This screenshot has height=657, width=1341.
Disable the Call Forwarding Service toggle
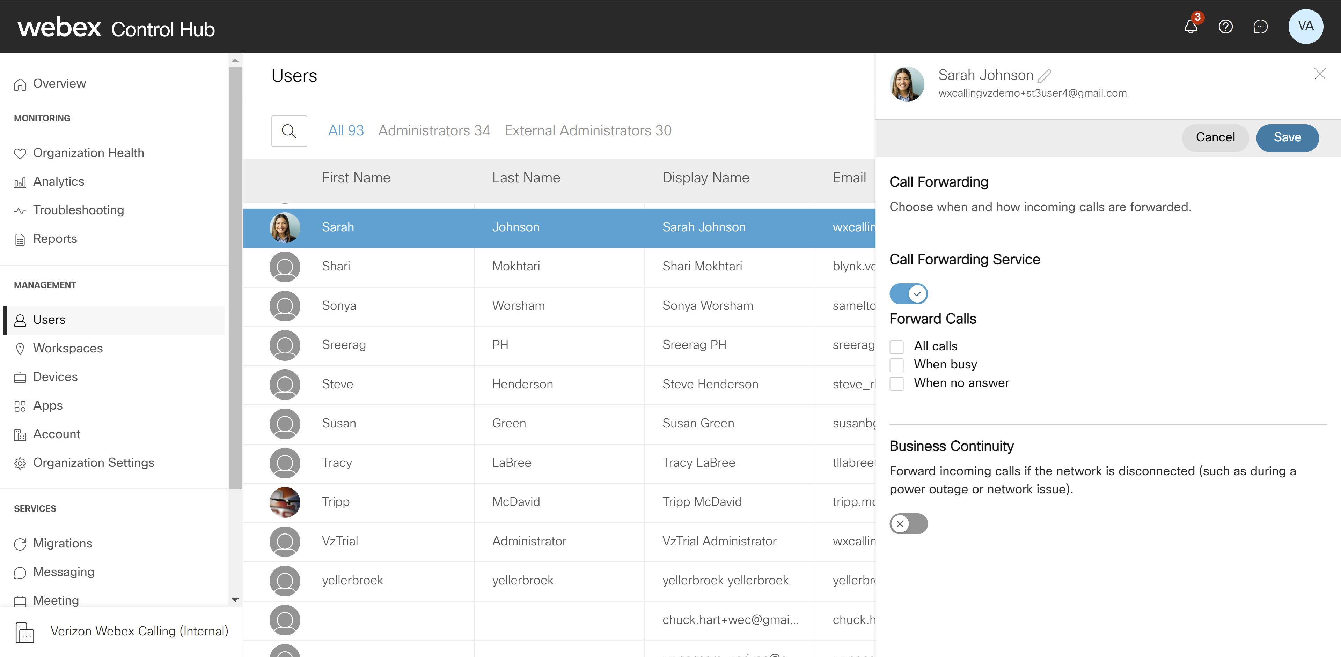coord(909,293)
